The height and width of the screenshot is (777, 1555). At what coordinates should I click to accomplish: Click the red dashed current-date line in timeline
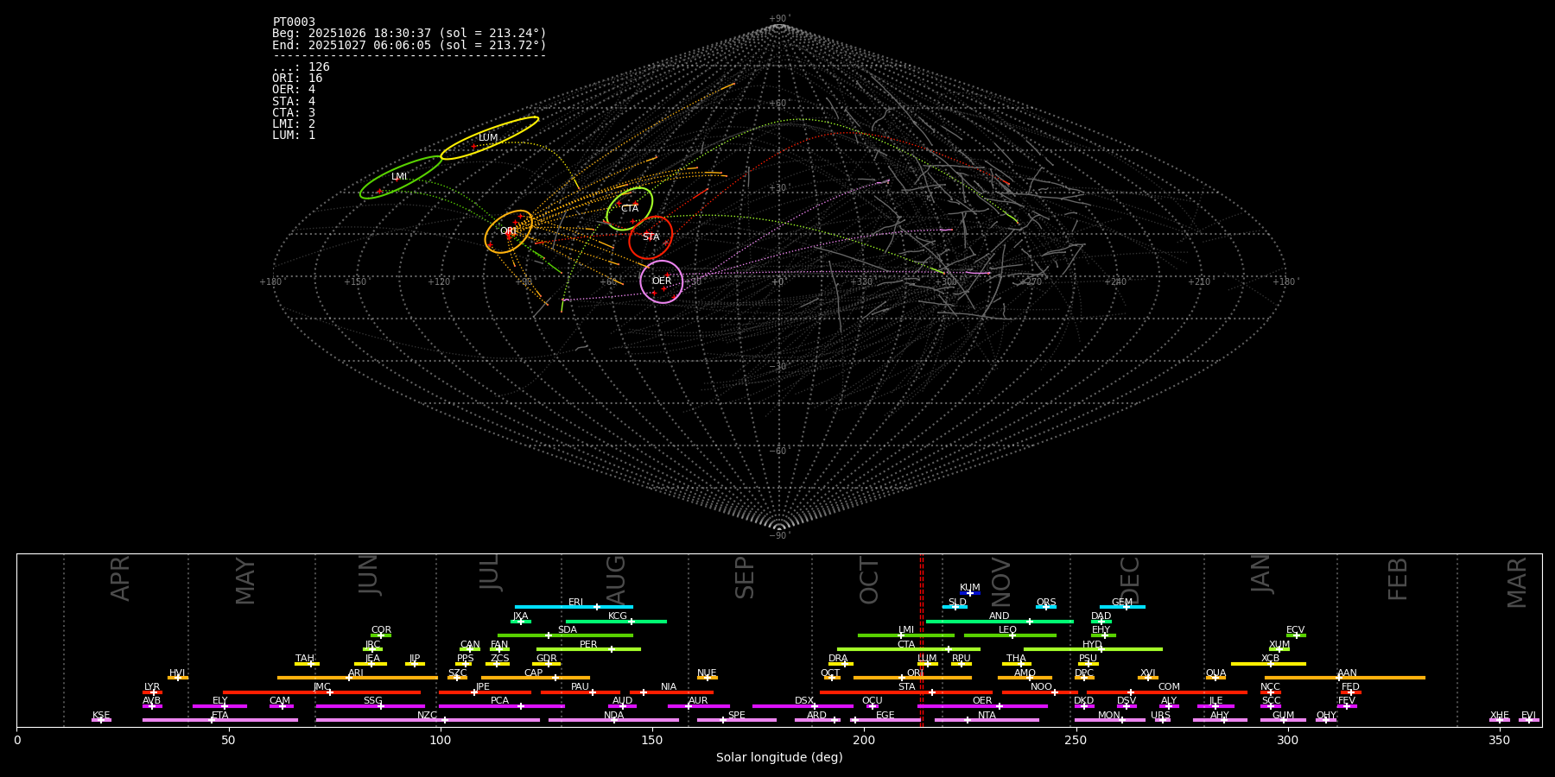[x=922, y=640]
